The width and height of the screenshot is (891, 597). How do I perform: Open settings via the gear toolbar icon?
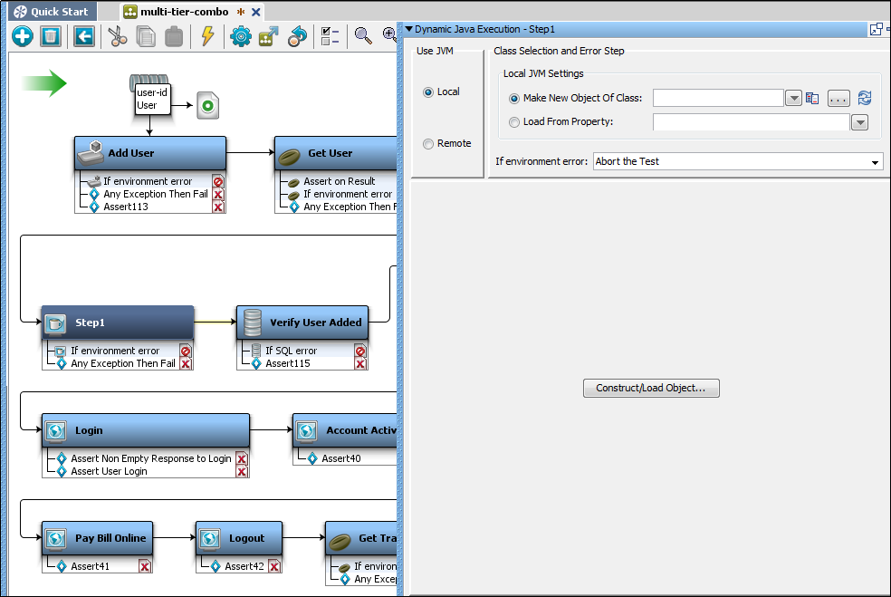[241, 36]
